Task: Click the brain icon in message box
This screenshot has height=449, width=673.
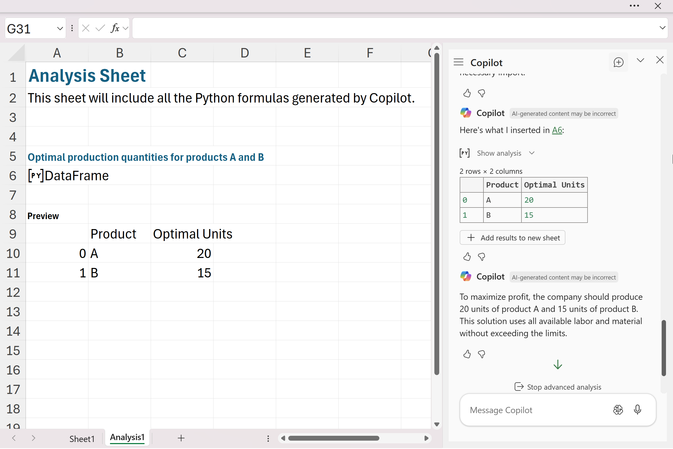Action: click(x=618, y=410)
